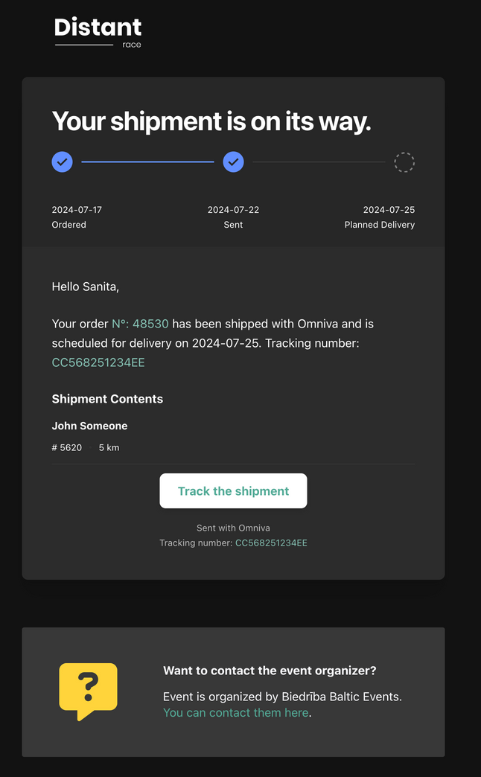Click the Shipment Contents heading
This screenshot has height=777, width=481.
click(106, 399)
